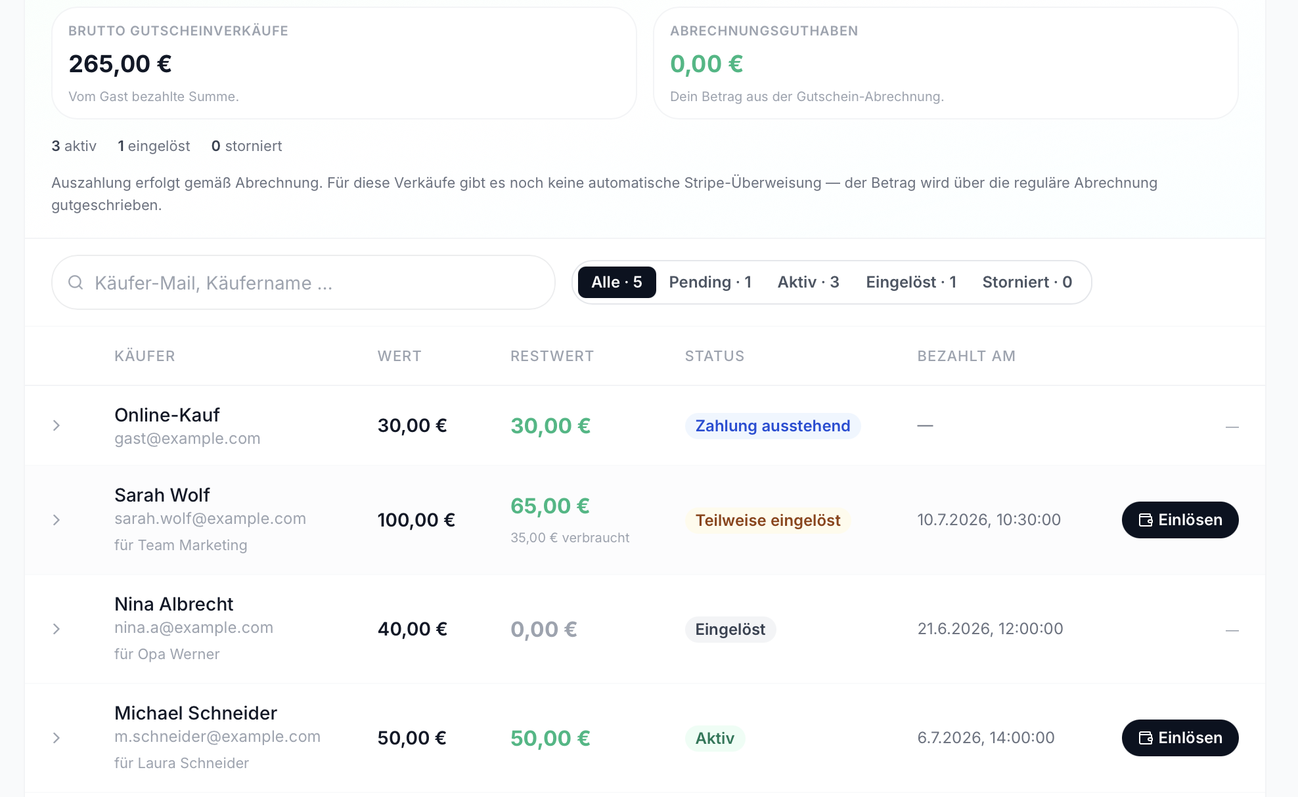Click the 3 aktiv summary count
This screenshot has width=1298, height=797.
[74, 146]
